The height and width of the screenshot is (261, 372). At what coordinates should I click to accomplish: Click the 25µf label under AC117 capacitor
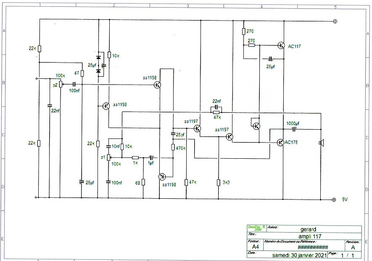270,67
